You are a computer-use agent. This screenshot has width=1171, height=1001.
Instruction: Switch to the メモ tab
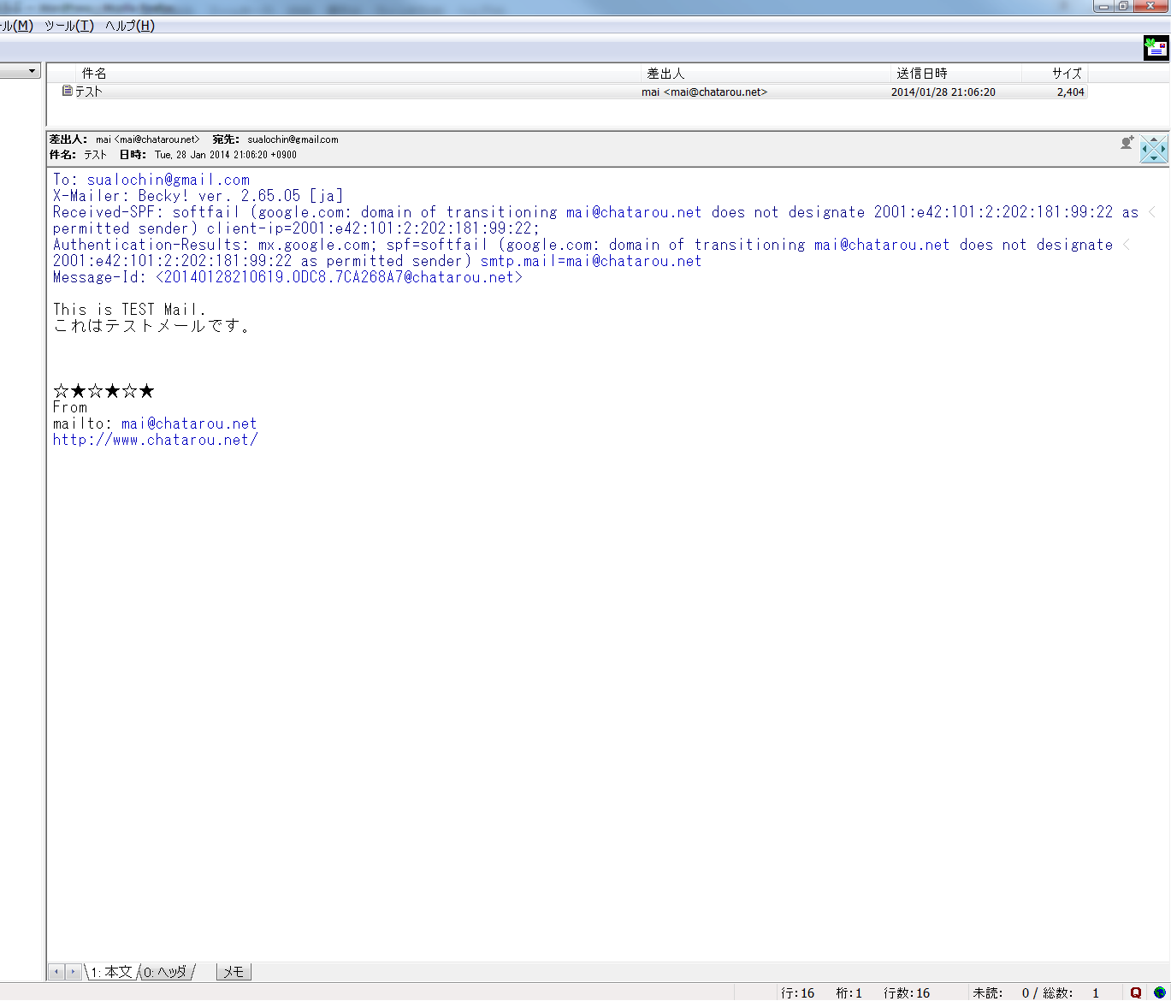click(234, 972)
